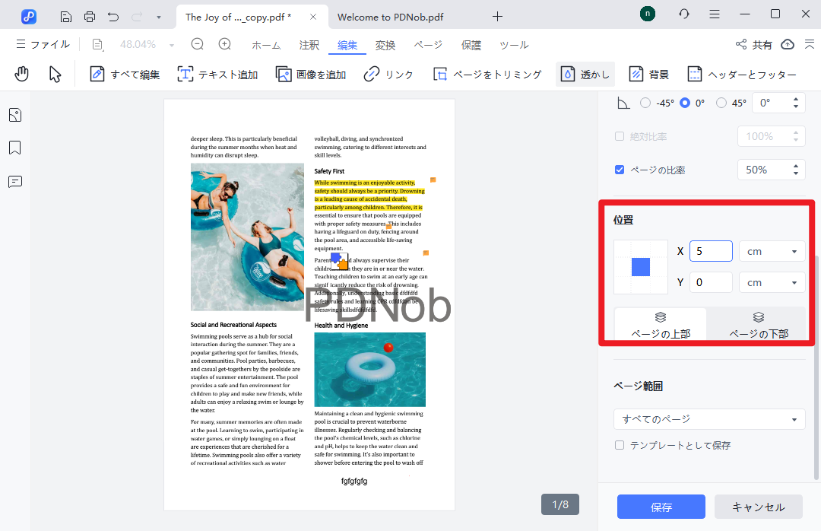Expand the X position unit cm dropdown

(772, 251)
